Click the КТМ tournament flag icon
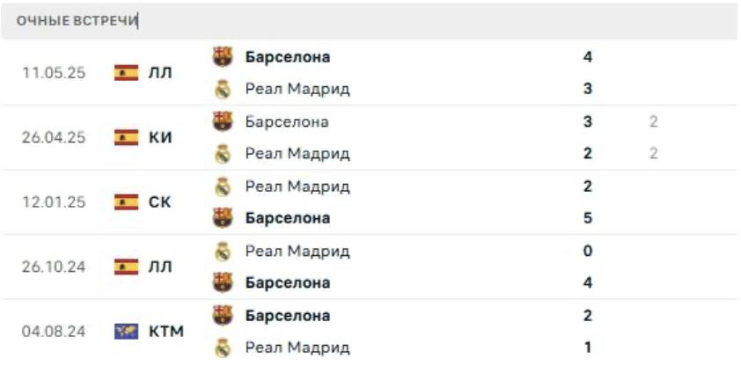This screenshot has height=366, width=741. [x=127, y=332]
